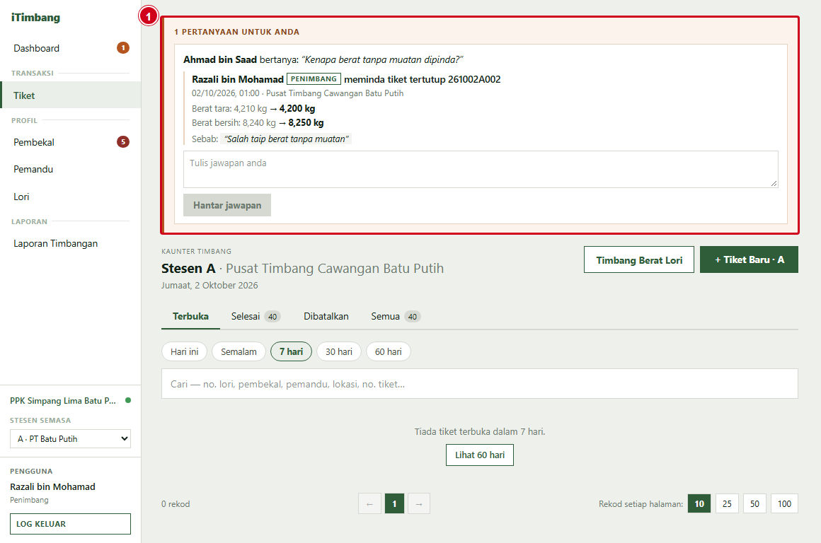Image resolution: width=821 pixels, height=543 pixels.
Task: Navigate to Lori in sidebar
Action: click(x=70, y=197)
